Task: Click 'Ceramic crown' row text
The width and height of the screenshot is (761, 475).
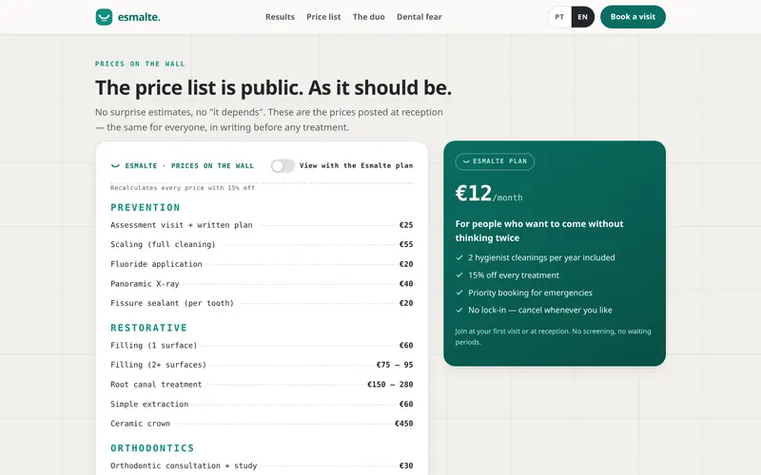Action: [x=140, y=423]
